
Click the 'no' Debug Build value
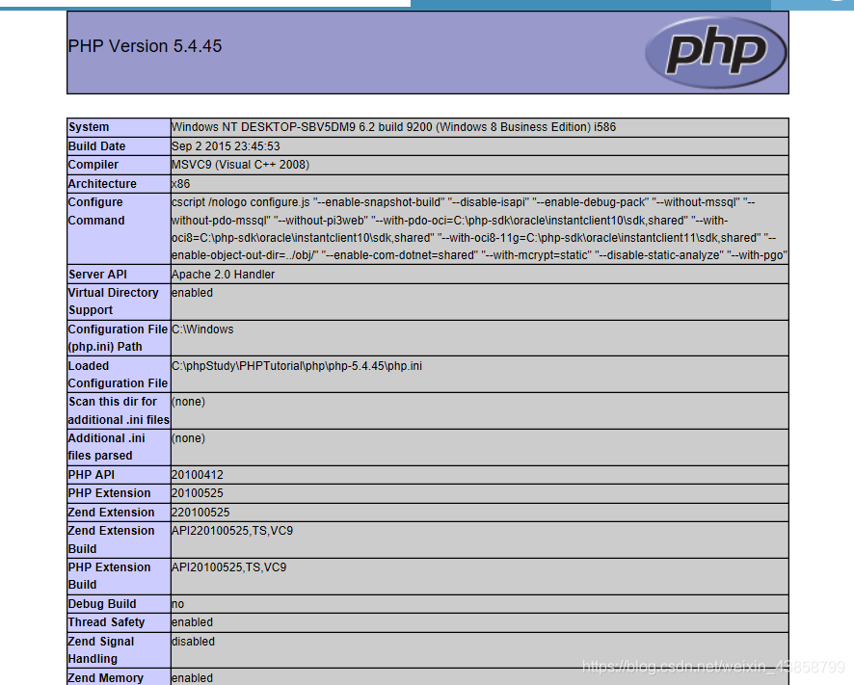pos(177,604)
